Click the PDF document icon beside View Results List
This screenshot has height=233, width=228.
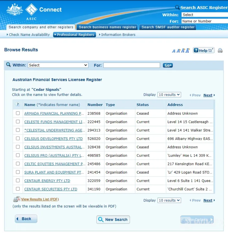click(16, 199)
